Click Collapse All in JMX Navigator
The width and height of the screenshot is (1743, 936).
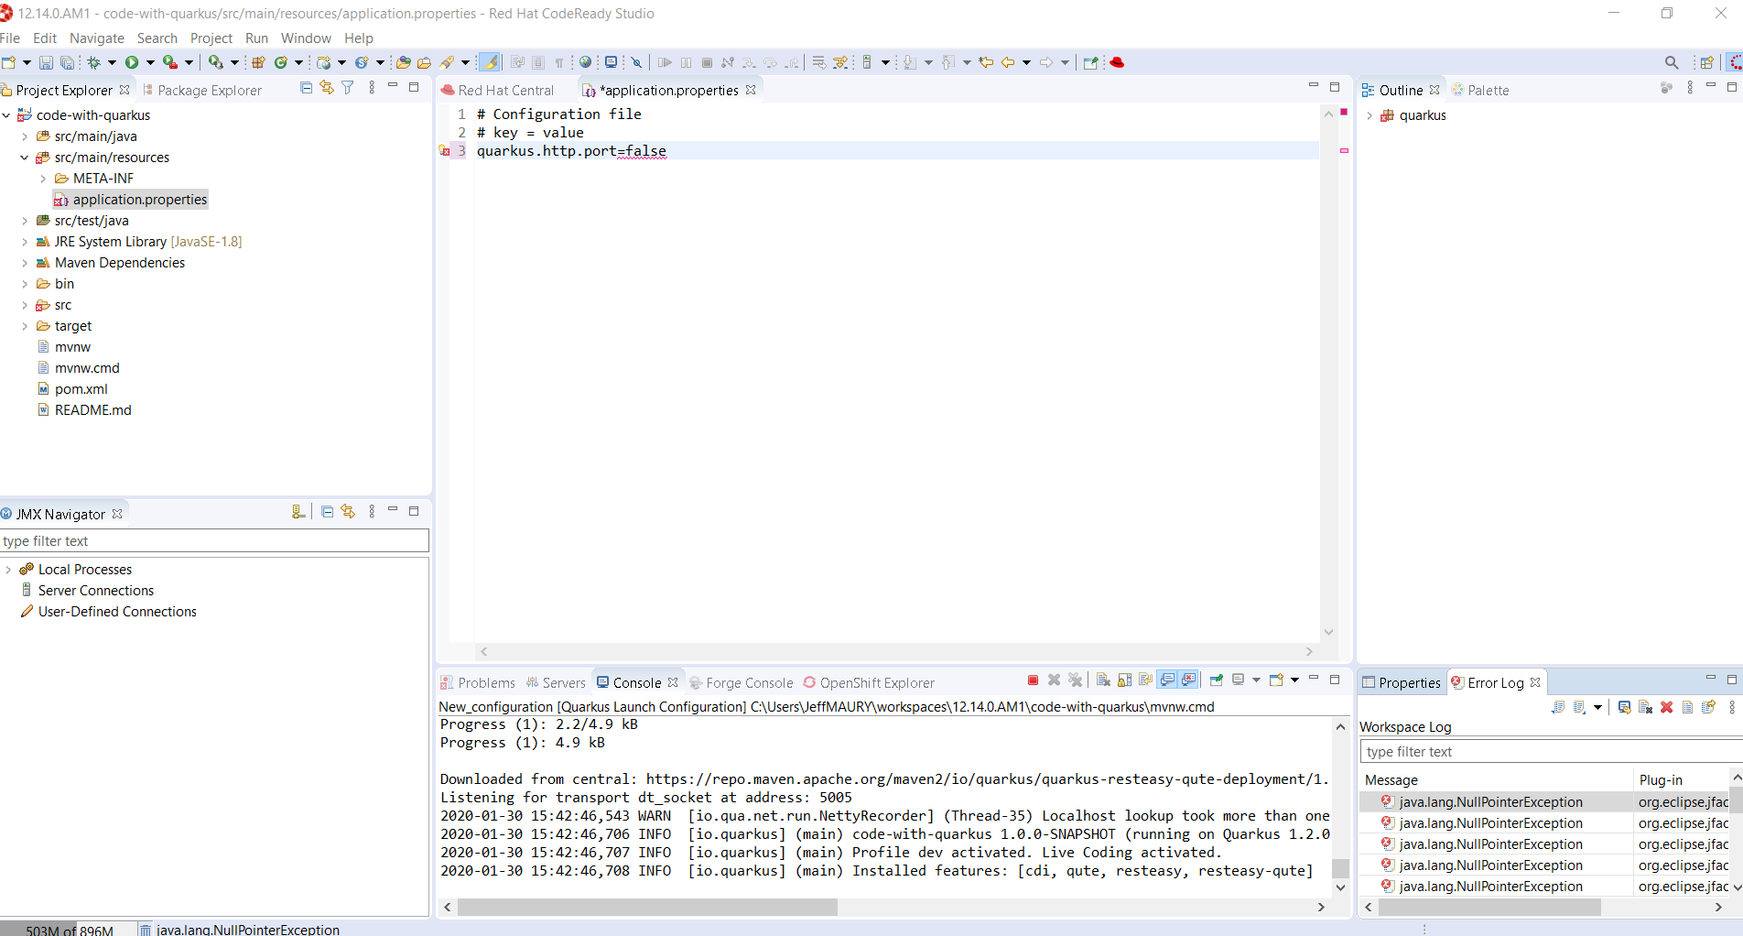coord(327,511)
